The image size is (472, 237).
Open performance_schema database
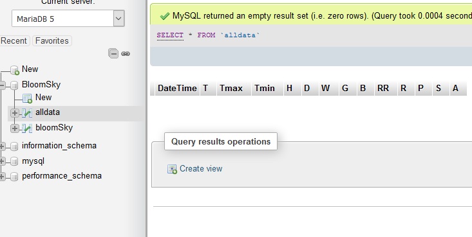click(62, 176)
